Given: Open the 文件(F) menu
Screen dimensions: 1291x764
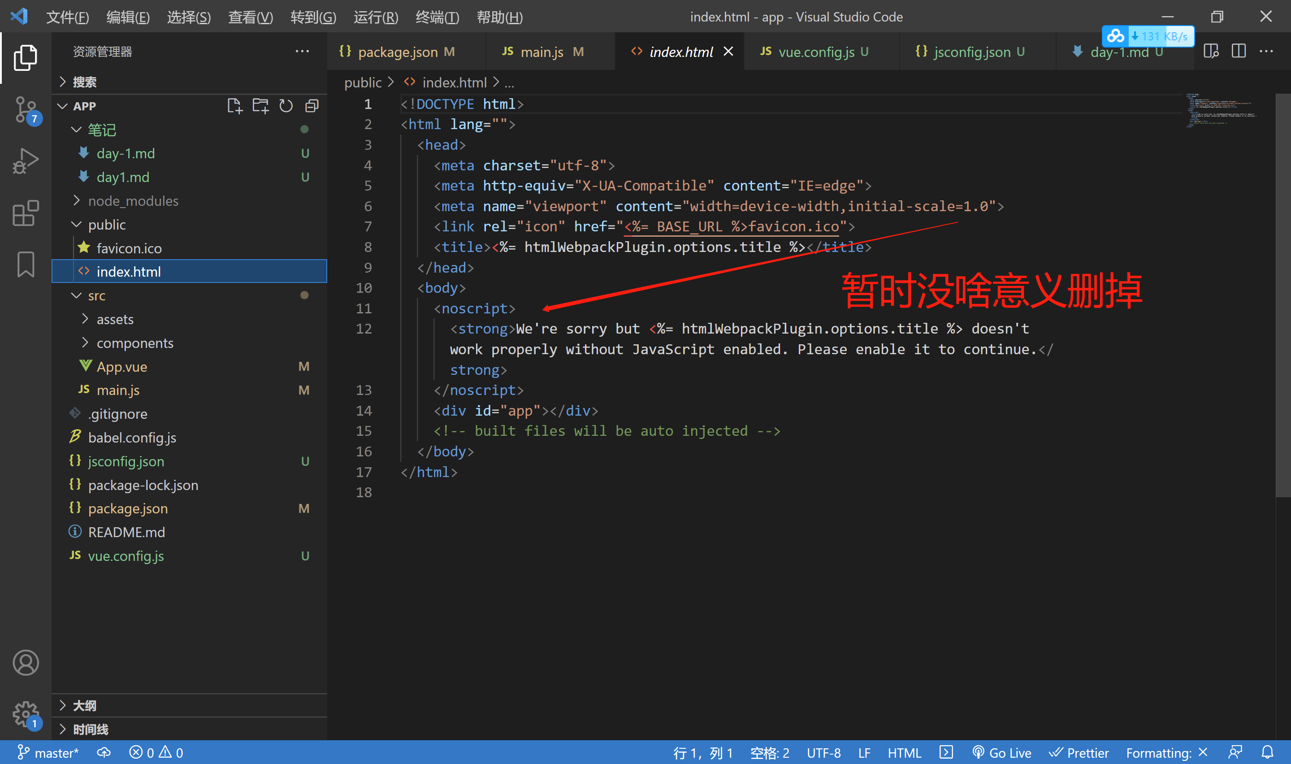Looking at the screenshot, I should 67,17.
